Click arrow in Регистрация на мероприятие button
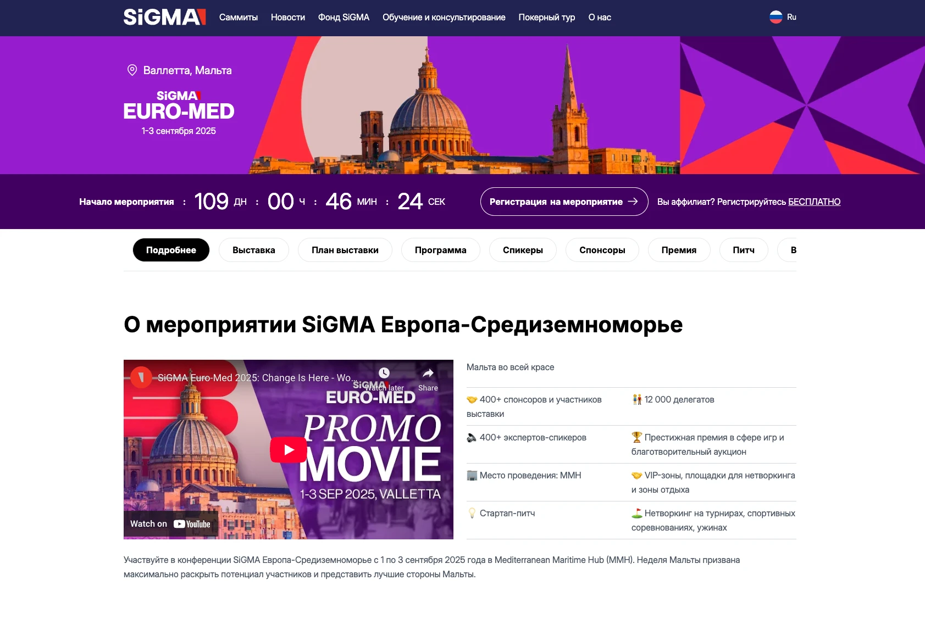The height and width of the screenshot is (619, 925). tap(633, 202)
